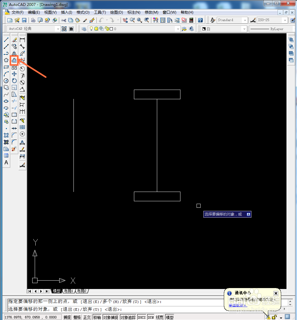
Task: Click the Pan realtime hand icon
Action: [125, 20]
